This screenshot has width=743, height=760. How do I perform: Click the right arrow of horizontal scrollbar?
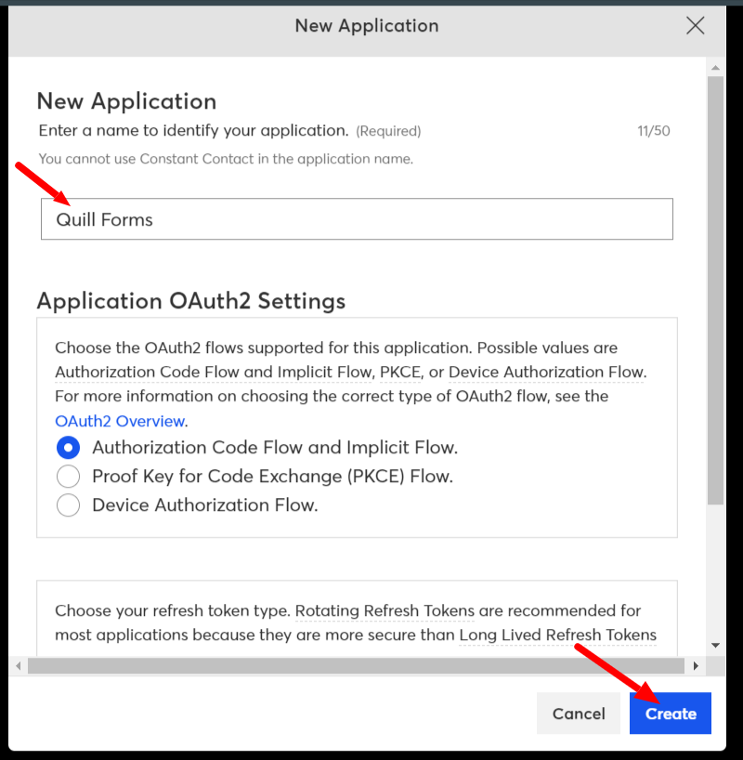click(x=696, y=665)
